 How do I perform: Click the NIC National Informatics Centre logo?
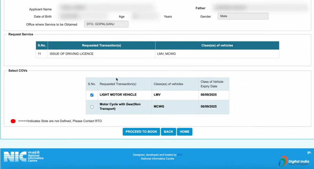pos(24,156)
